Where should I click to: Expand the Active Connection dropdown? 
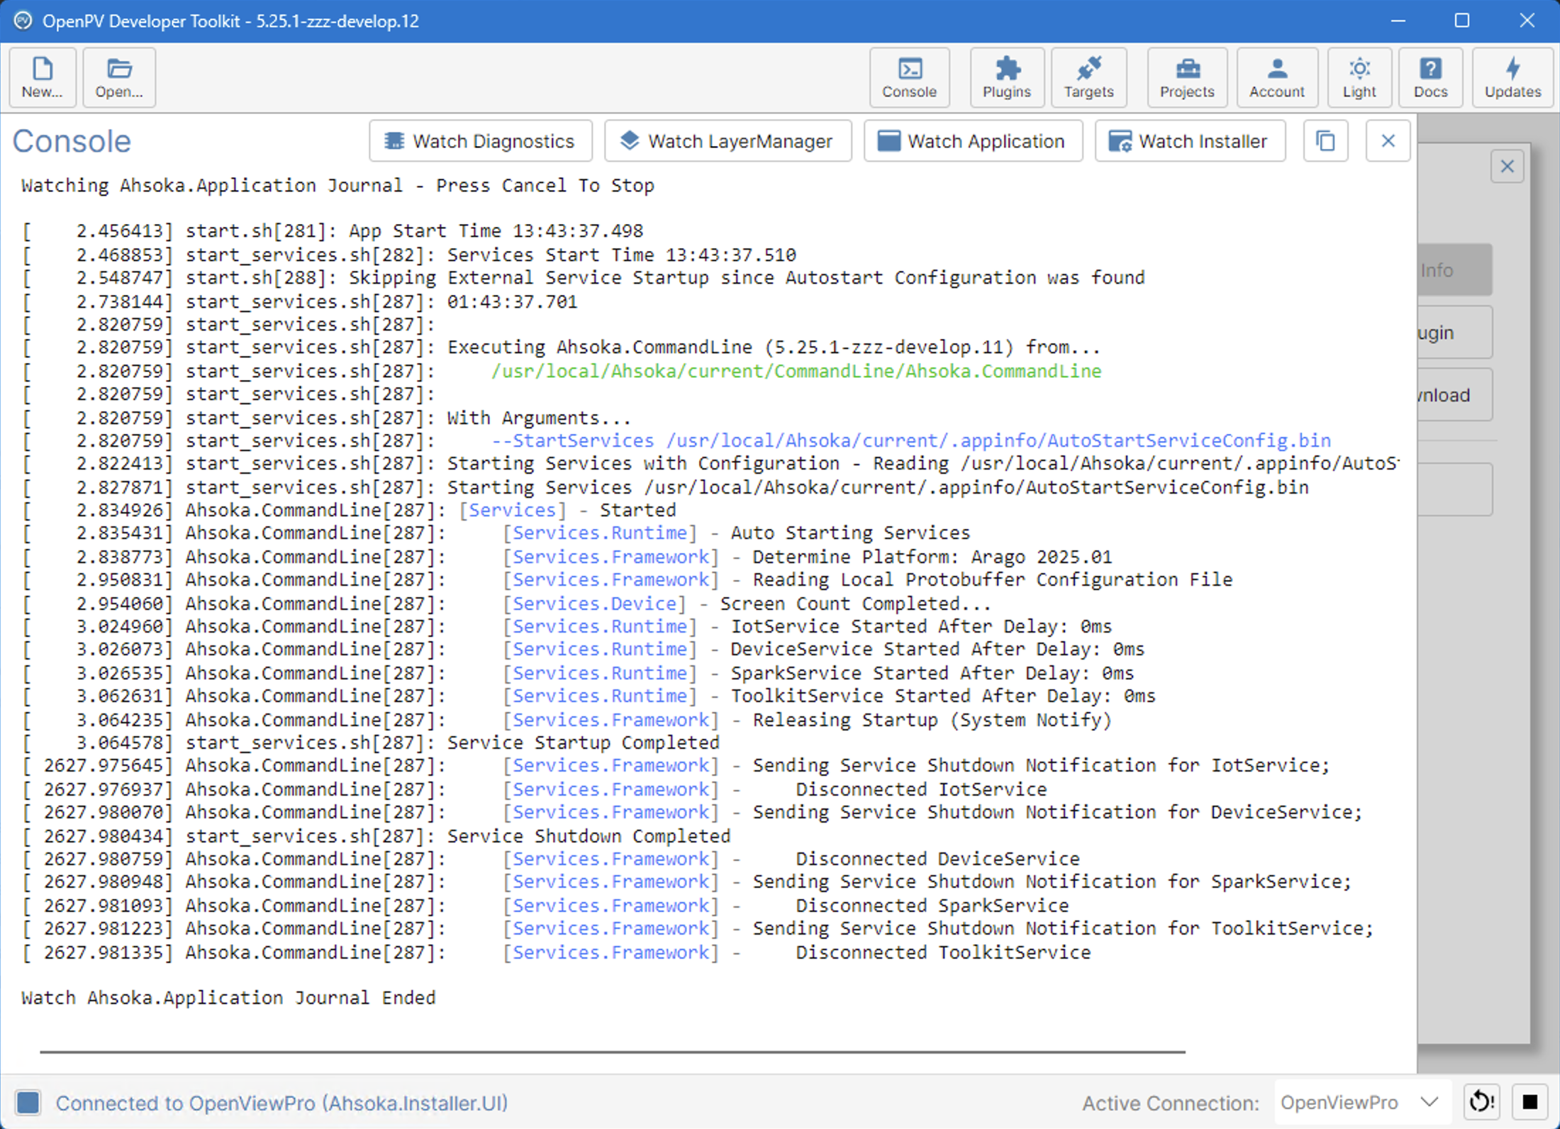(1362, 1102)
